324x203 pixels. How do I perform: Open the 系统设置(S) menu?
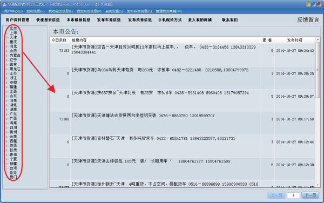tap(114, 11)
